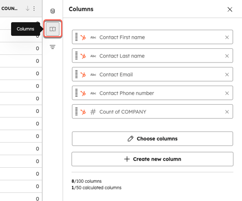Remove Count of COMPANY column
This screenshot has width=242, height=201.
[227, 112]
